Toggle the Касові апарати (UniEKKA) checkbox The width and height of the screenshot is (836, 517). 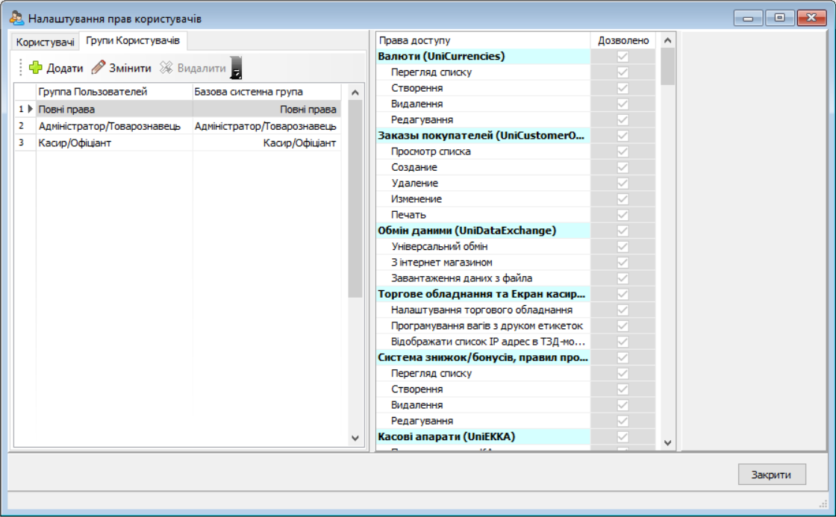pos(623,436)
